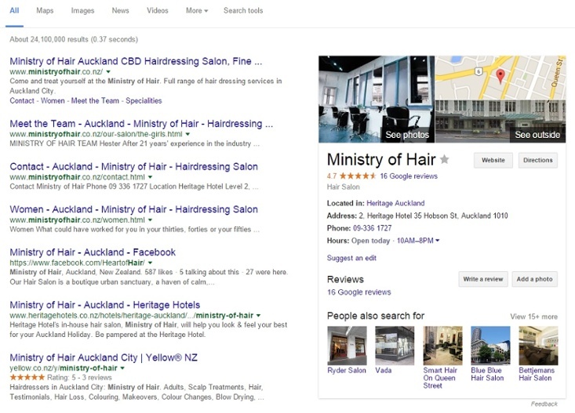The image size is (575, 413).
Task: Expand the opening hours 10AM–8PM dropdown
Action: pos(437,241)
